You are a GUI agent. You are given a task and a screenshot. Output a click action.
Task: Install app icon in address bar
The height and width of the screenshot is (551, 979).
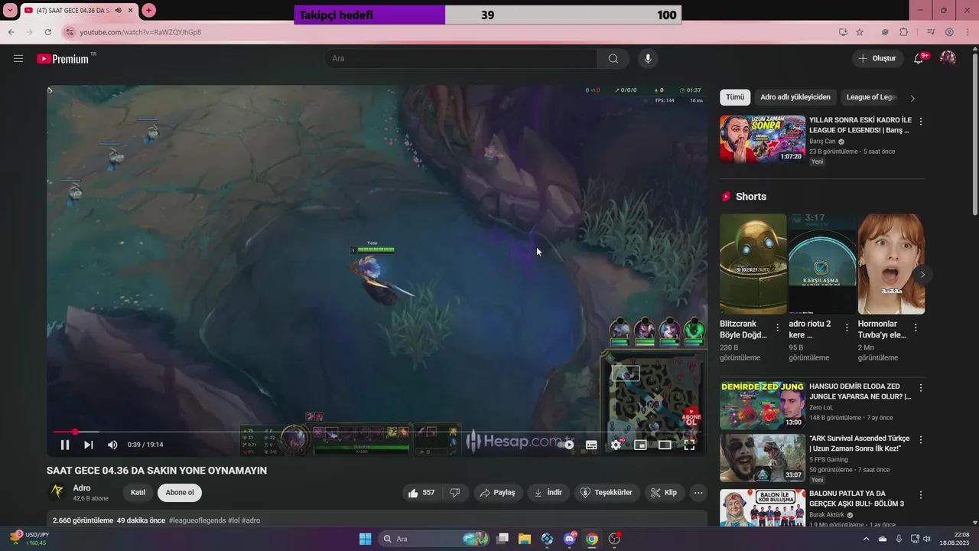click(843, 32)
